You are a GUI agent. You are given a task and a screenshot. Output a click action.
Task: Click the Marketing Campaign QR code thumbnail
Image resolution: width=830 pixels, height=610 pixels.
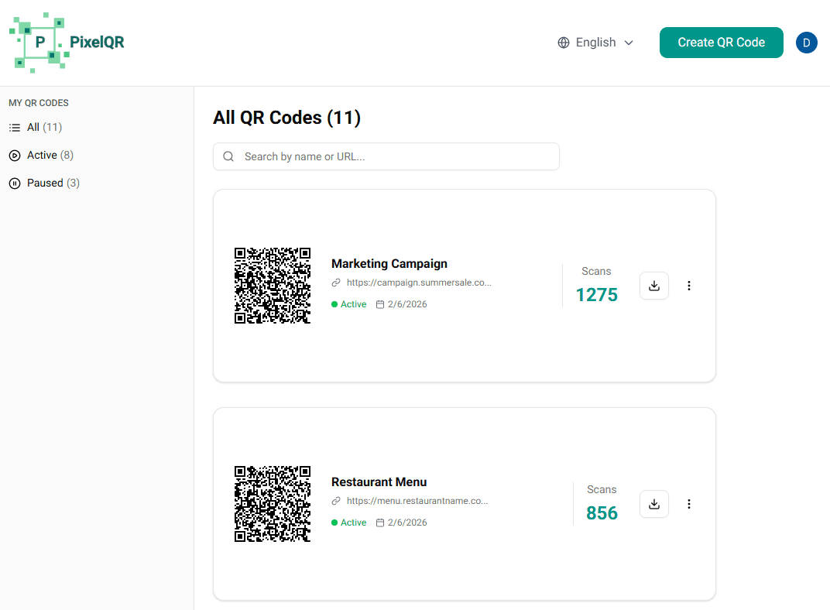[x=273, y=286]
